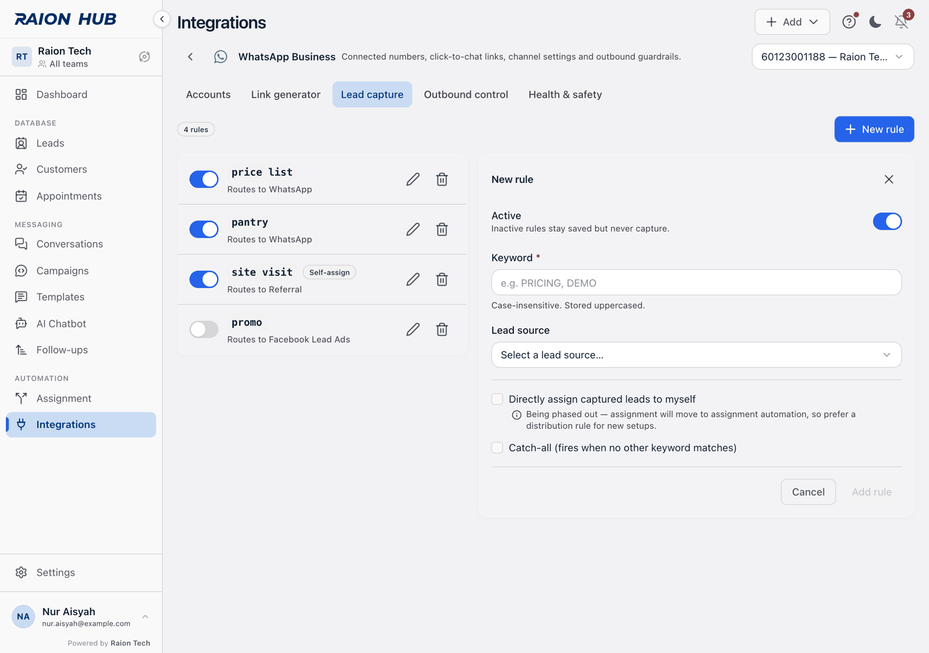Click the Raion Hub logo
The width and height of the screenshot is (929, 653).
[x=66, y=19]
